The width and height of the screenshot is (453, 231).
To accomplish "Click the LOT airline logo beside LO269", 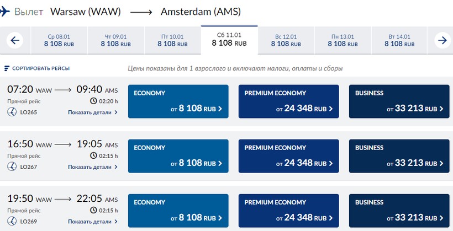I will click(12, 221).
